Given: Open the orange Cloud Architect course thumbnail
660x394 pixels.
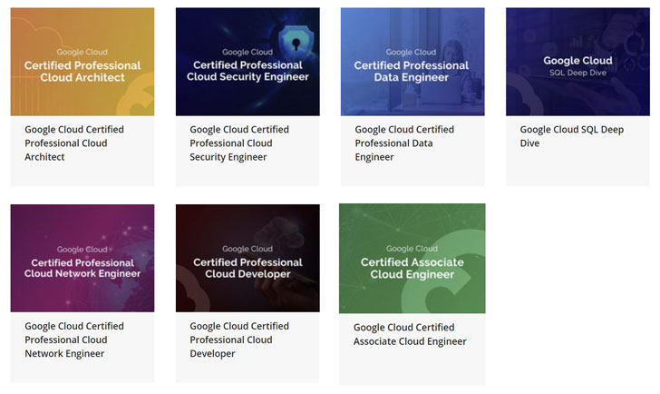Looking at the screenshot, I should tap(82, 62).
